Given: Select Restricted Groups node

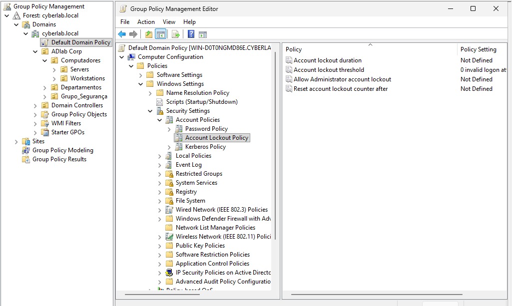Looking at the screenshot, I should point(199,174).
